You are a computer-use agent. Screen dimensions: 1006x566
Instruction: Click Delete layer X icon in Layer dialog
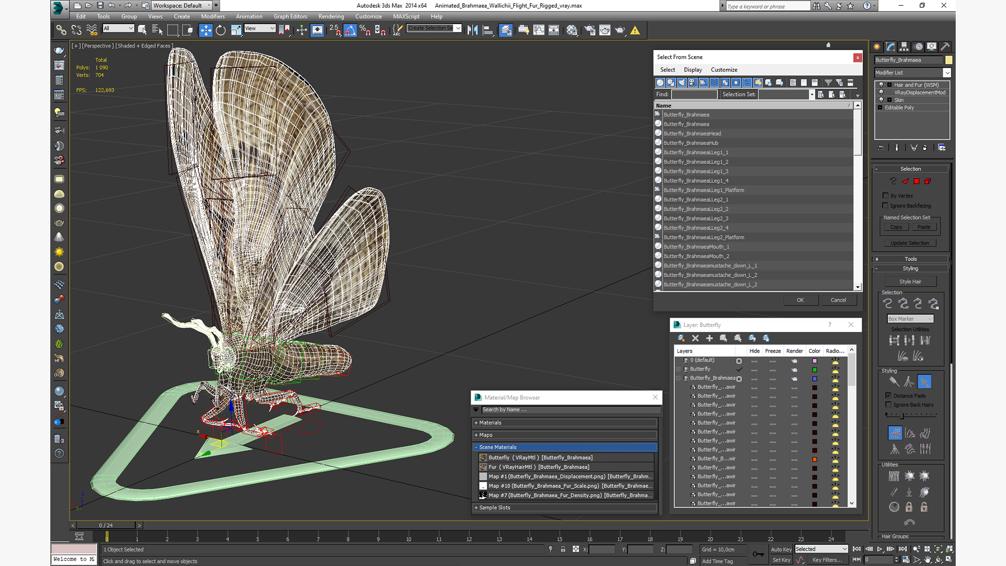coord(695,339)
